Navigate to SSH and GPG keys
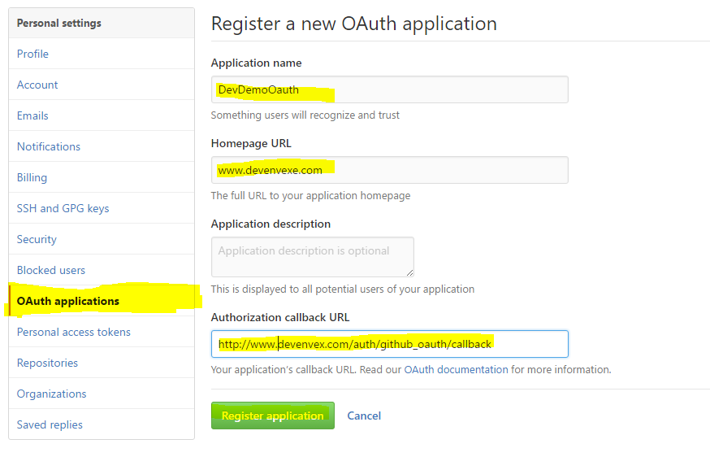 pos(63,208)
